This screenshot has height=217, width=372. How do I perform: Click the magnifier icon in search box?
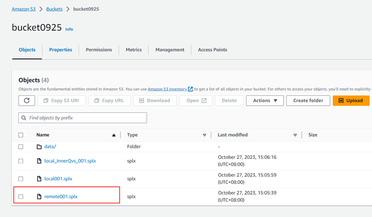pyautogui.click(x=24, y=118)
